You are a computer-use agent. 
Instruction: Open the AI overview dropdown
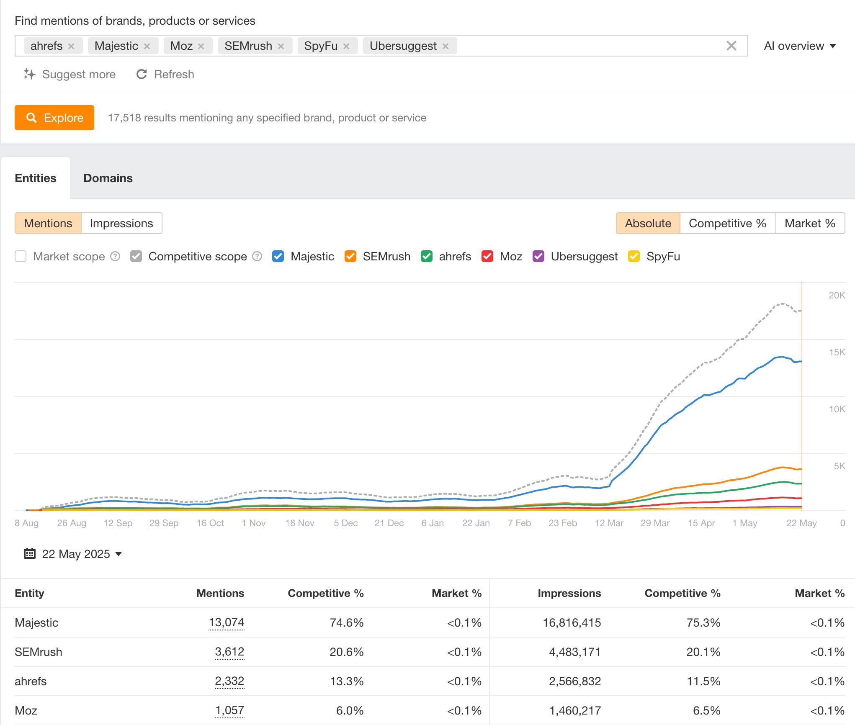pos(800,46)
